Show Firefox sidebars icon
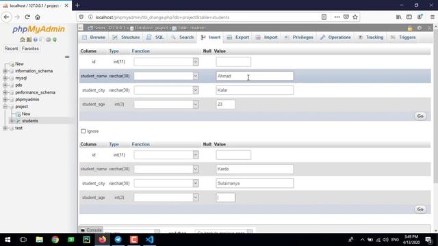438x246 pixels. tap(409, 17)
